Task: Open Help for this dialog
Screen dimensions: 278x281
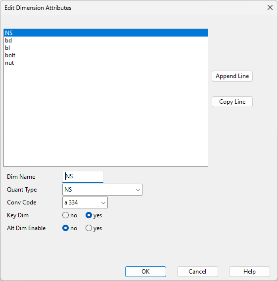Action: tap(249, 272)
